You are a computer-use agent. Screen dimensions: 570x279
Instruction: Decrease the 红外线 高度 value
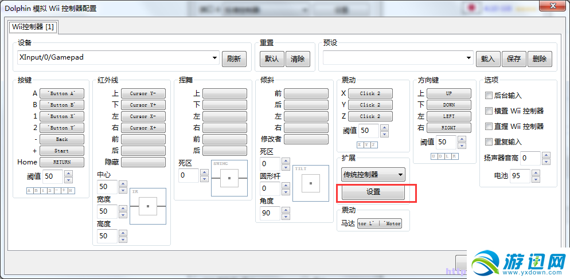tap(123, 240)
